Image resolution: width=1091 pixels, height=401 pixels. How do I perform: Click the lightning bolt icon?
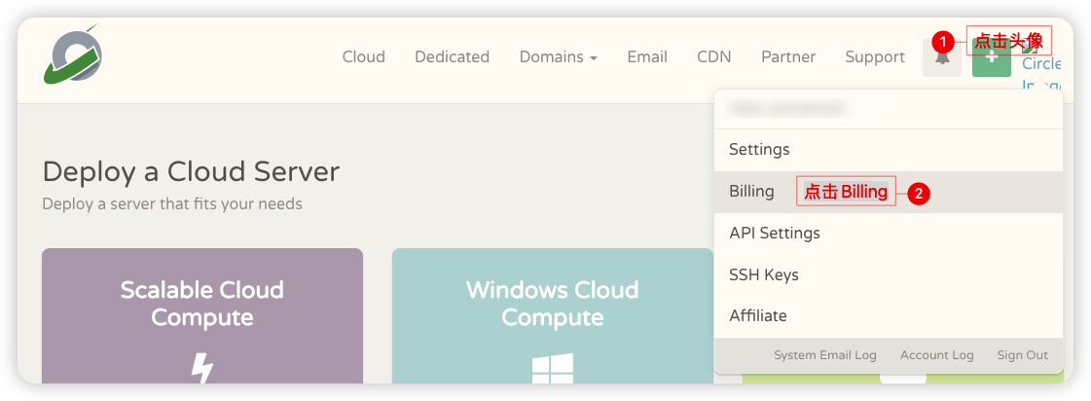pyautogui.click(x=201, y=368)
